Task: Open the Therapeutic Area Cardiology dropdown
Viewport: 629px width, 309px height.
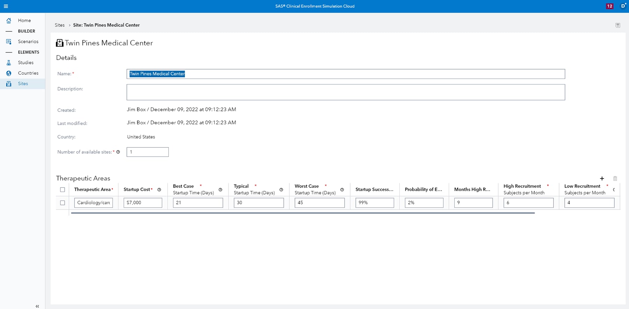Action: pyautogui.click(x=93, y=203)
